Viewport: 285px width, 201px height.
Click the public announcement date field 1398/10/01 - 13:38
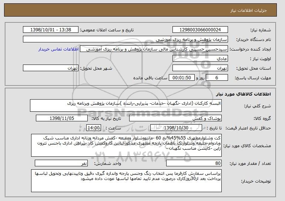coord(51,30)
